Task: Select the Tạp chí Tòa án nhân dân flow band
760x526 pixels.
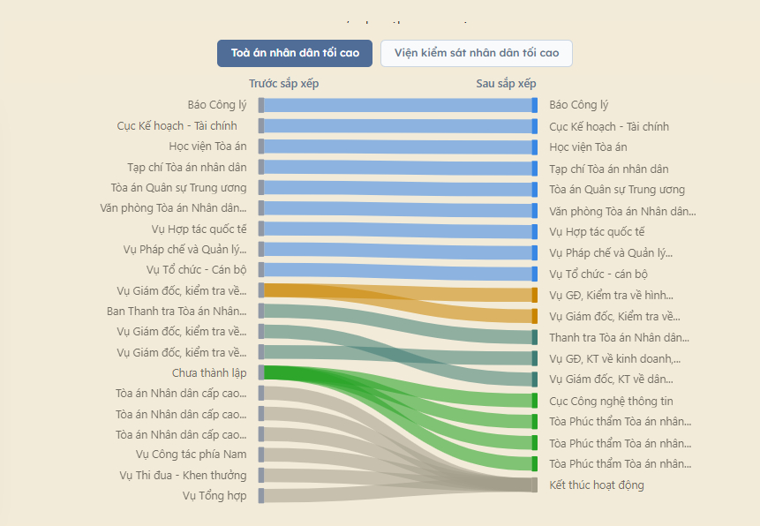Action: 398,168
